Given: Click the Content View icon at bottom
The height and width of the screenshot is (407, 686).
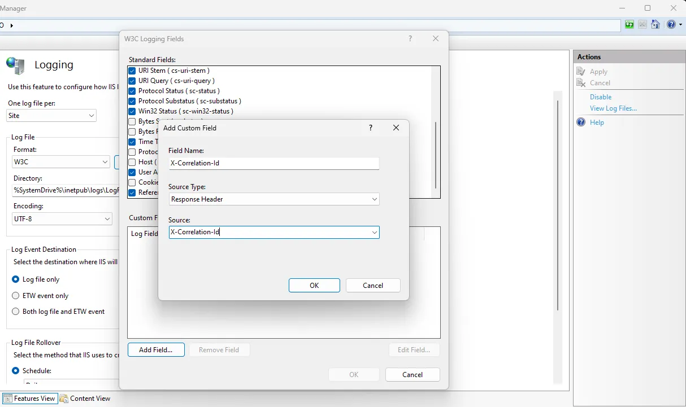Looking at the screenshot, I should (x=64, y=399).
